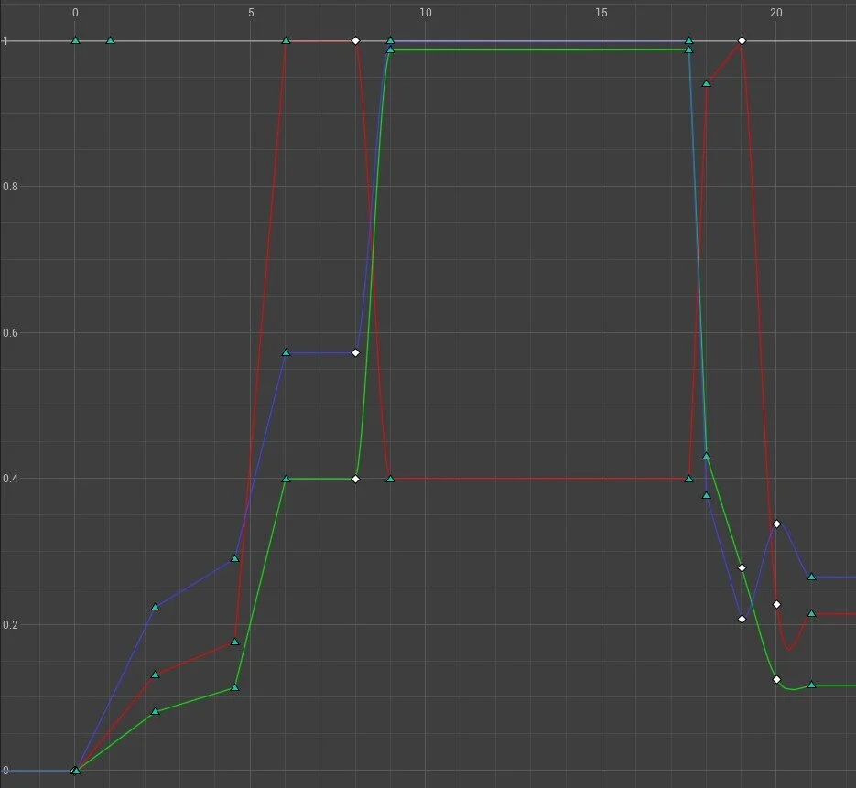The height and width of the screenshot is (788, 856).
Task: Select blue diamond key at time 19 near 0.21
Action: (x=742, y=619)
